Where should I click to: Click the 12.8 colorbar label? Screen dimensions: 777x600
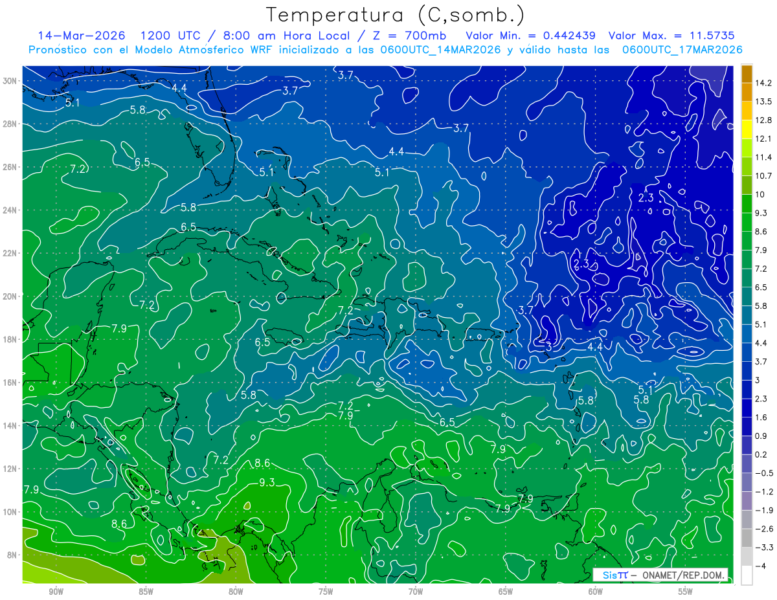point(763,120)
